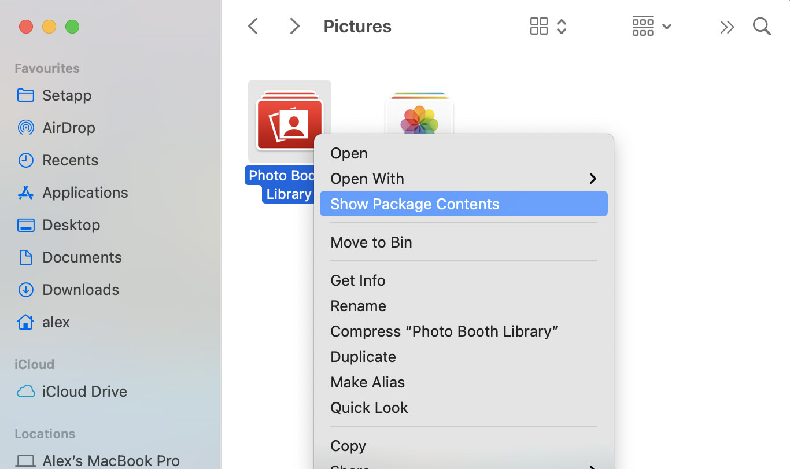This screenshot has width=790, height=469.
Task: Choose Copy from context menu
Action: (x=464, y=446)
